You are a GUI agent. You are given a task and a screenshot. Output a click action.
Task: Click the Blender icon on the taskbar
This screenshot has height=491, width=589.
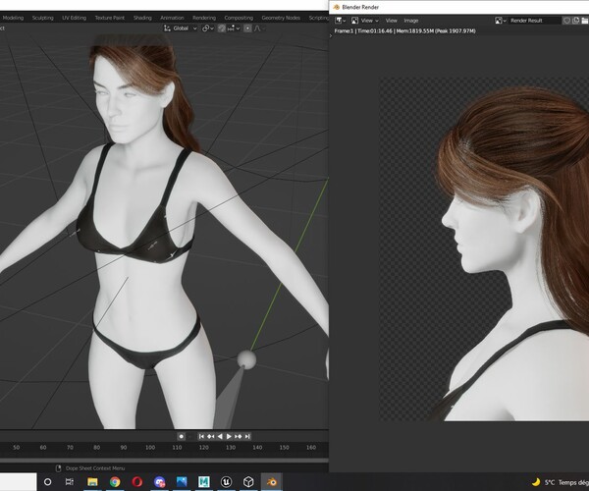(271, 481)
